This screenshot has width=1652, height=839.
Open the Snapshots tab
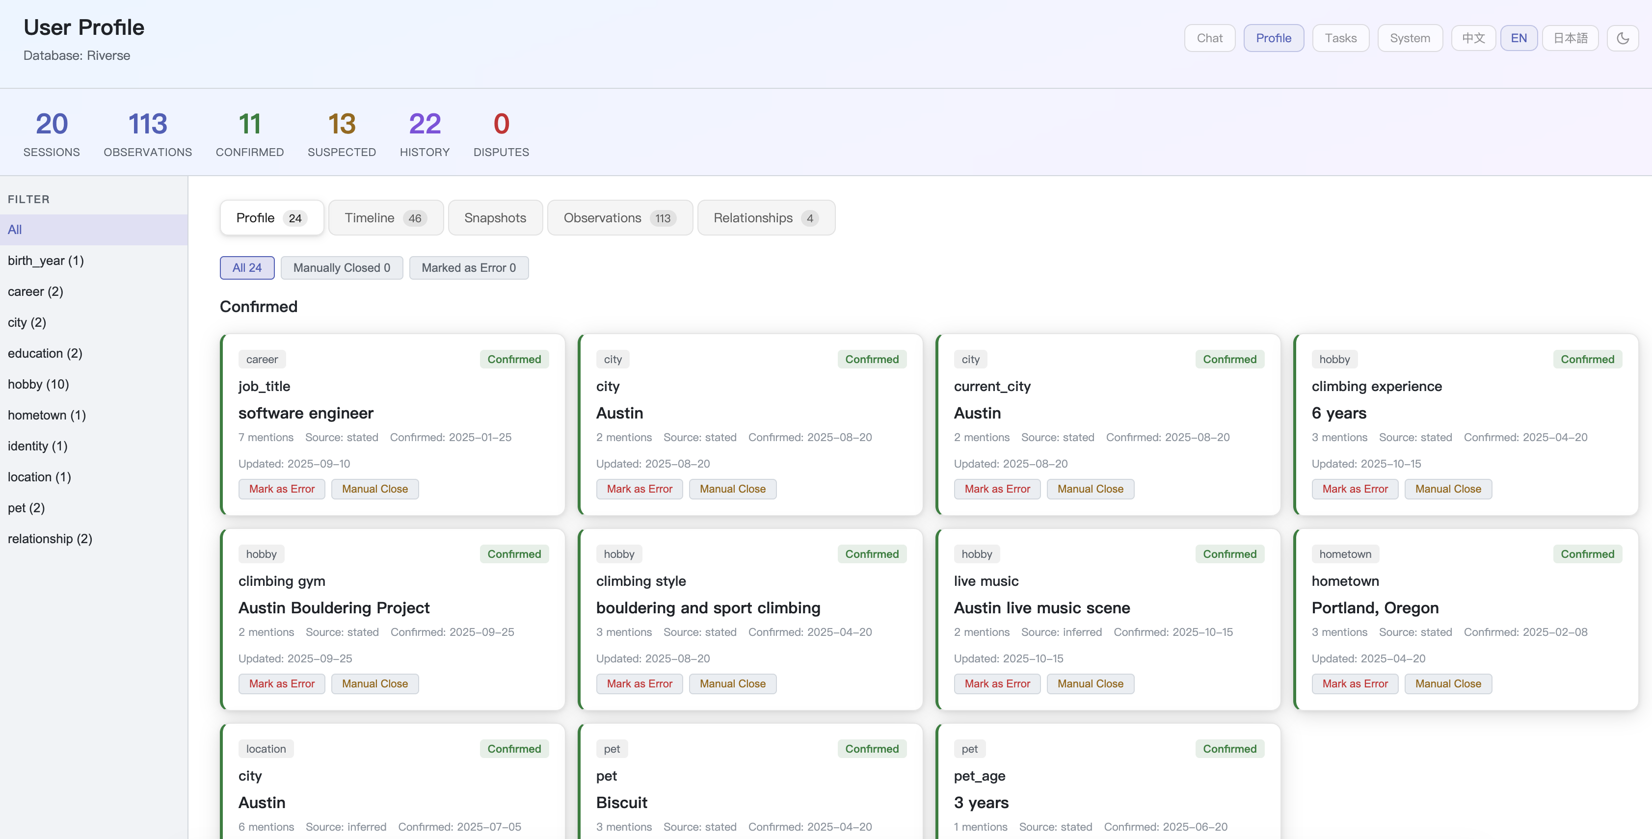point(495,218)
